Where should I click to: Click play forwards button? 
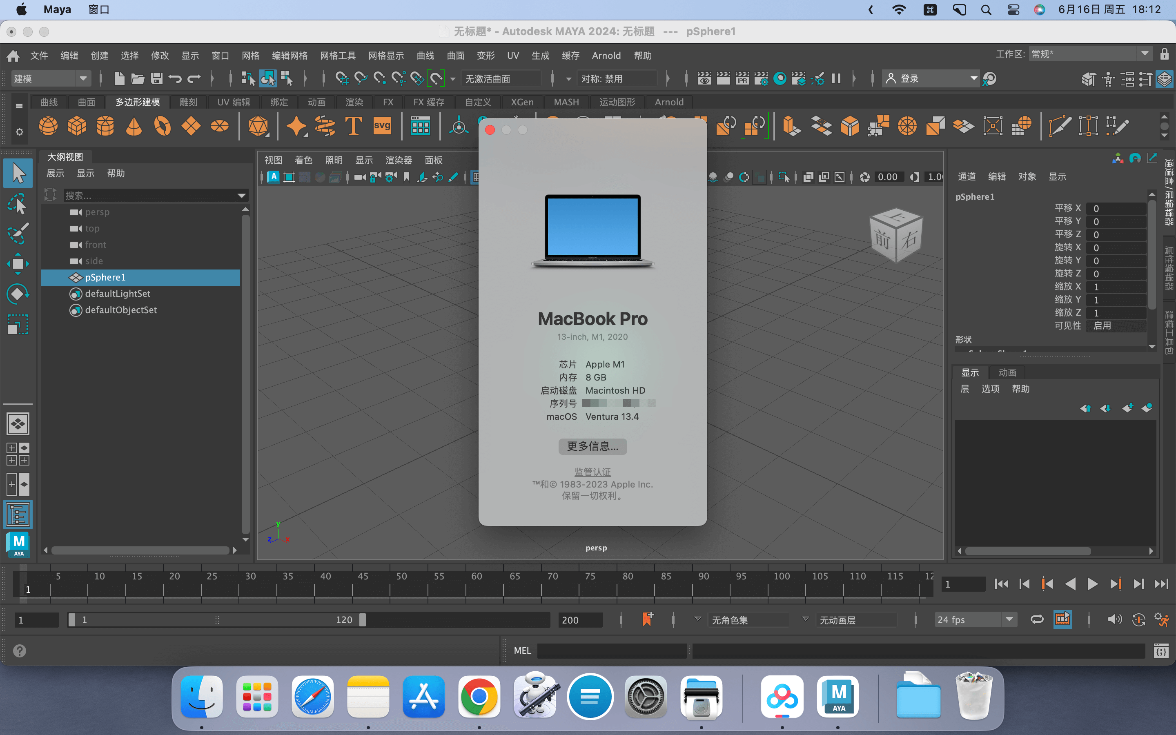pos(1092,584)
